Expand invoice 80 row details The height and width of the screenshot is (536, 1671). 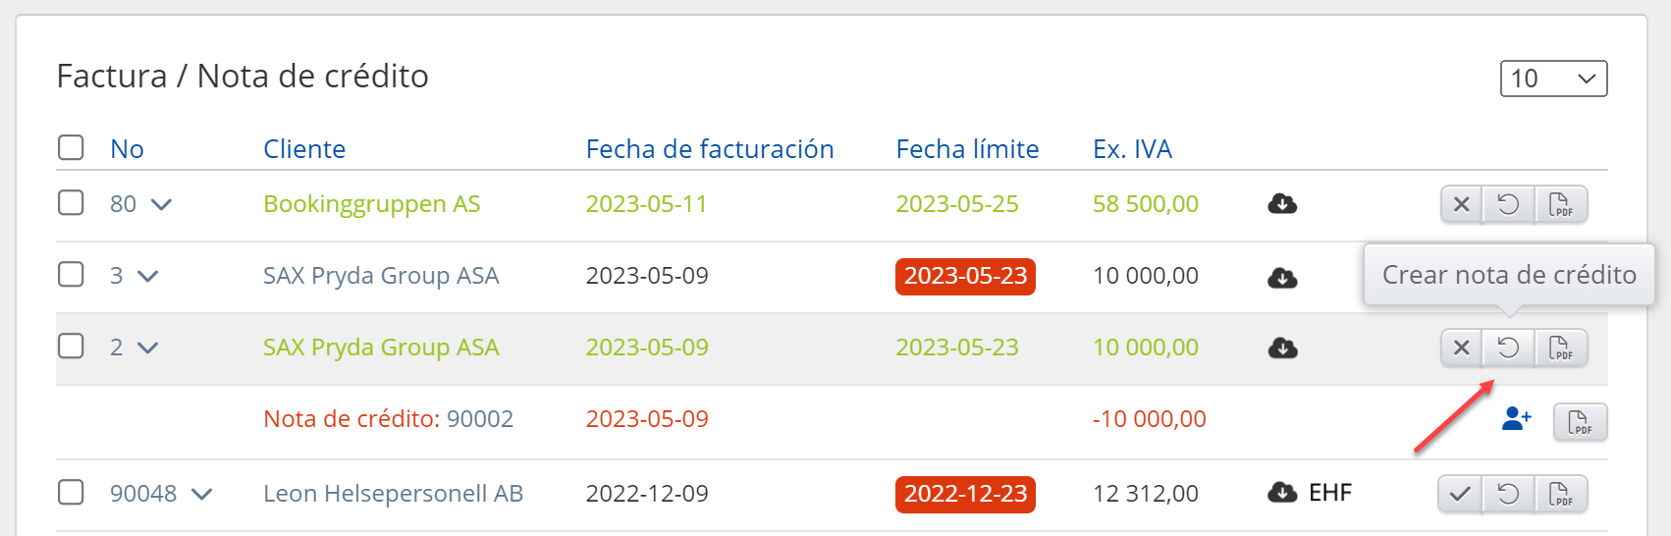[161, 204]
